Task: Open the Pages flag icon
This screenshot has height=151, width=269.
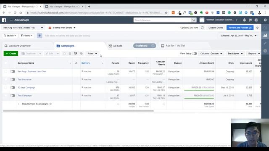Action: point(251,20)
